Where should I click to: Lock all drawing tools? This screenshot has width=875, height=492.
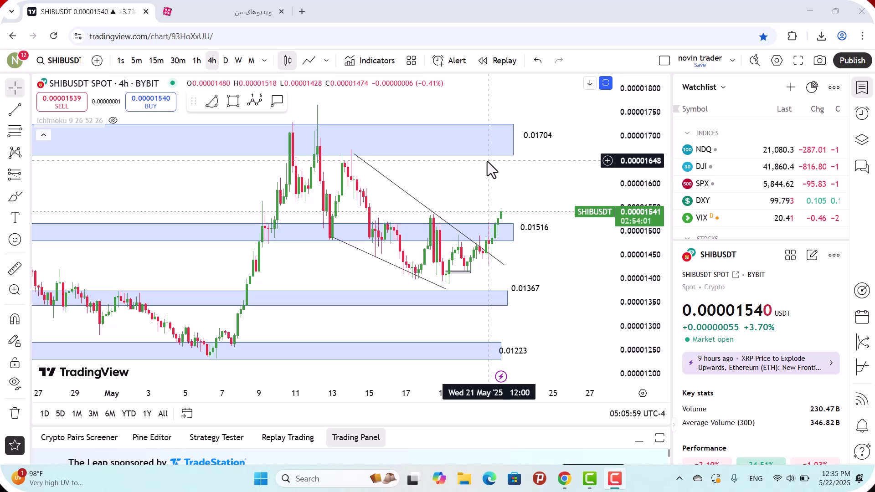coord(15,363)
